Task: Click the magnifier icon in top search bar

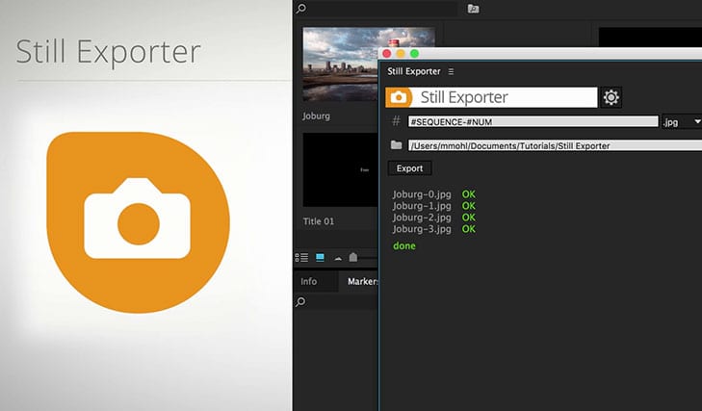Action: (301, 9)
